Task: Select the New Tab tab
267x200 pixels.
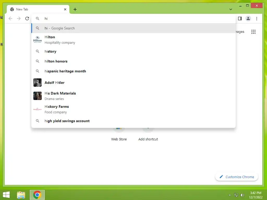Action: (38, 9)
